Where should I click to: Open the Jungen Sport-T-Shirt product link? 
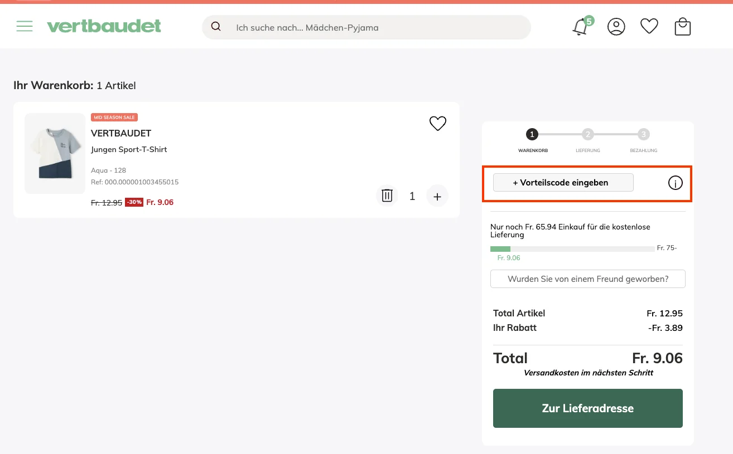129,149
